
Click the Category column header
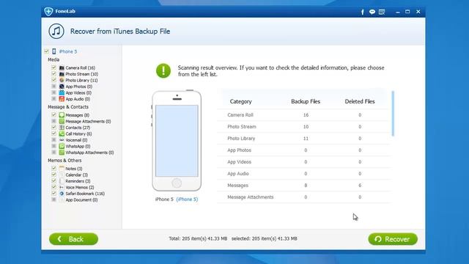[x=241, y=101]
